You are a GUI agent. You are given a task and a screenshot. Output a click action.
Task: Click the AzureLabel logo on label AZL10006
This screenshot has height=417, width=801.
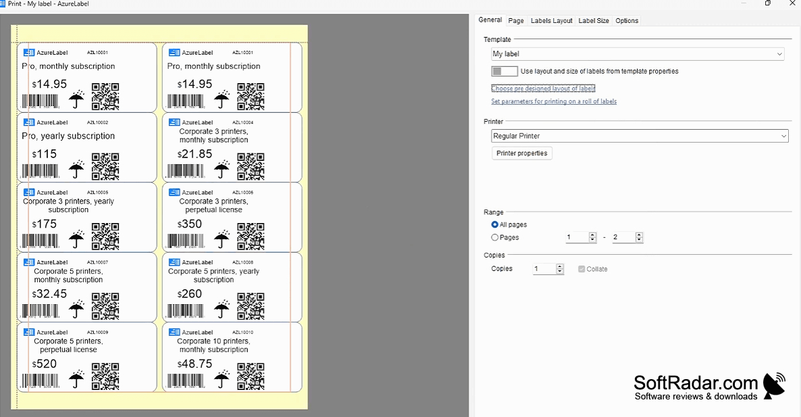174,192
